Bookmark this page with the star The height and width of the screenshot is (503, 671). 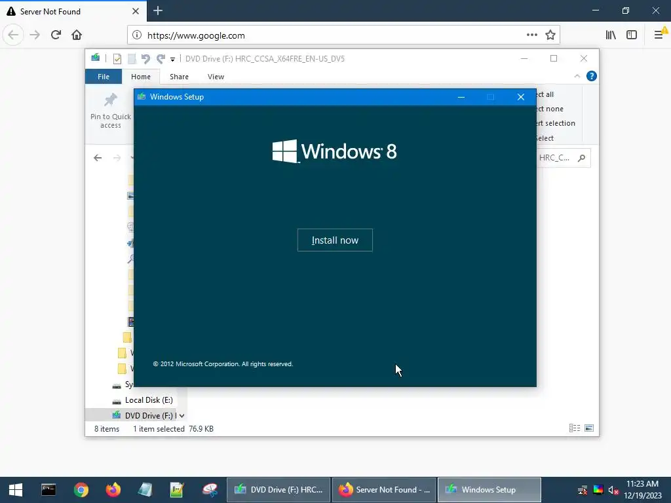tap(550, 35)
